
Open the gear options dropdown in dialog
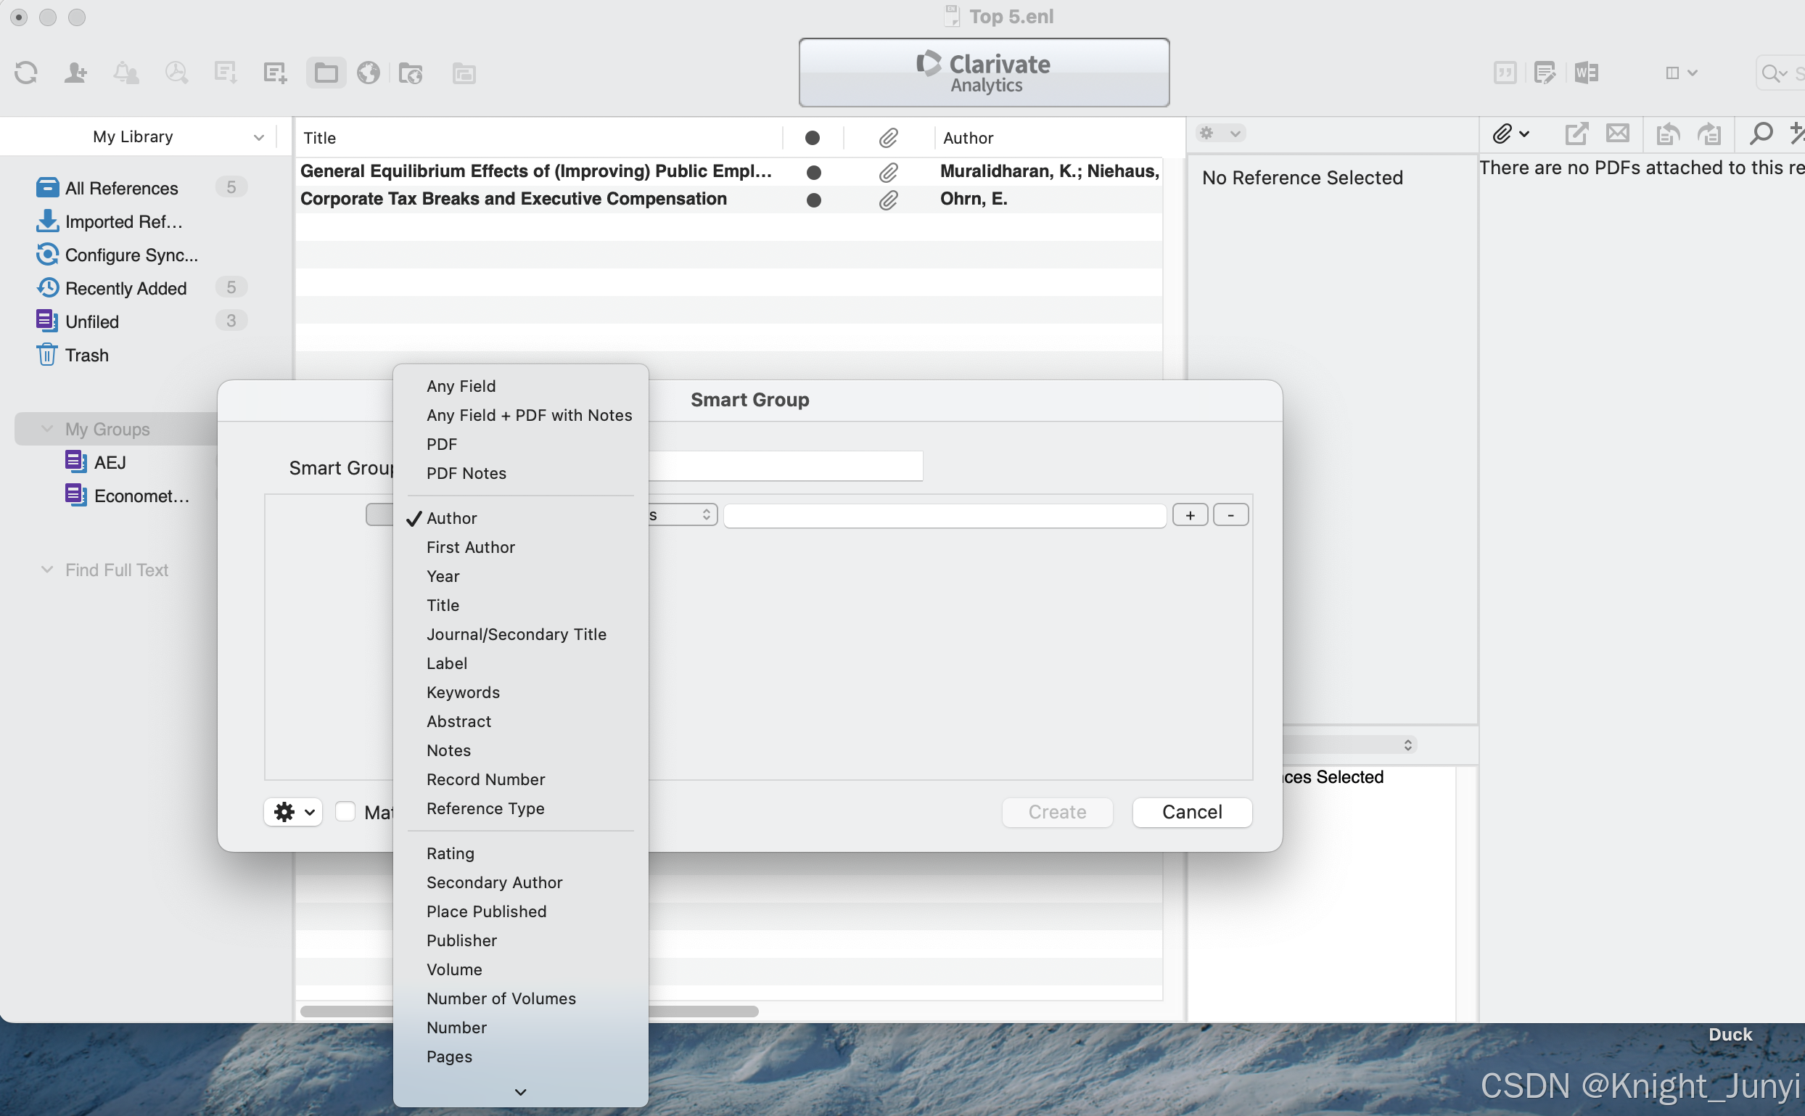tap(293, 811)
